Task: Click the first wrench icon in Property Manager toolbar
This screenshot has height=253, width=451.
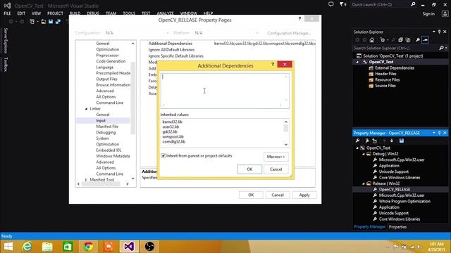Action: click(x=357, y=141)
